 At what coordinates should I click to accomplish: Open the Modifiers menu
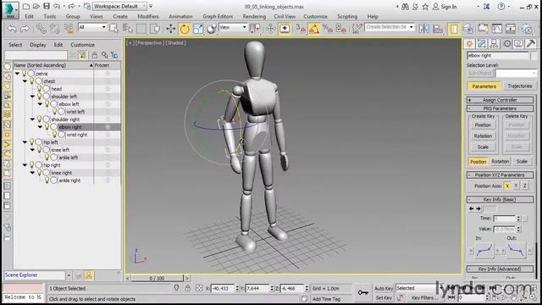148,16
